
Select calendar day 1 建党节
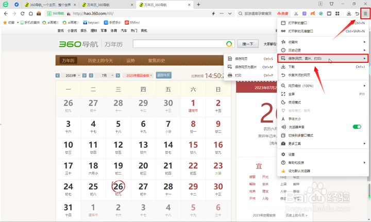(x=193, y=106)
